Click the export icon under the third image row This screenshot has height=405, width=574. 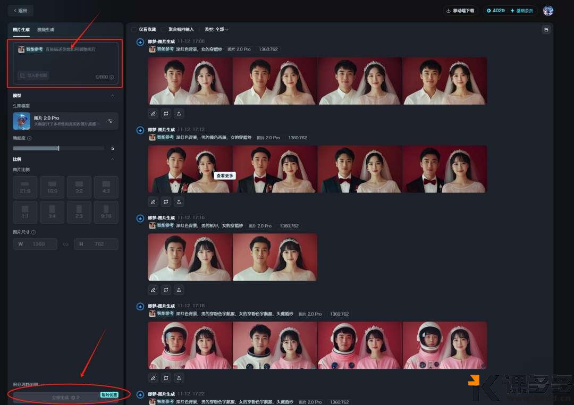pyautogui.click(x=179, y=290)
